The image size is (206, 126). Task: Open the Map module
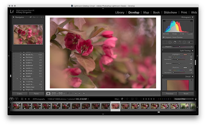146,12
